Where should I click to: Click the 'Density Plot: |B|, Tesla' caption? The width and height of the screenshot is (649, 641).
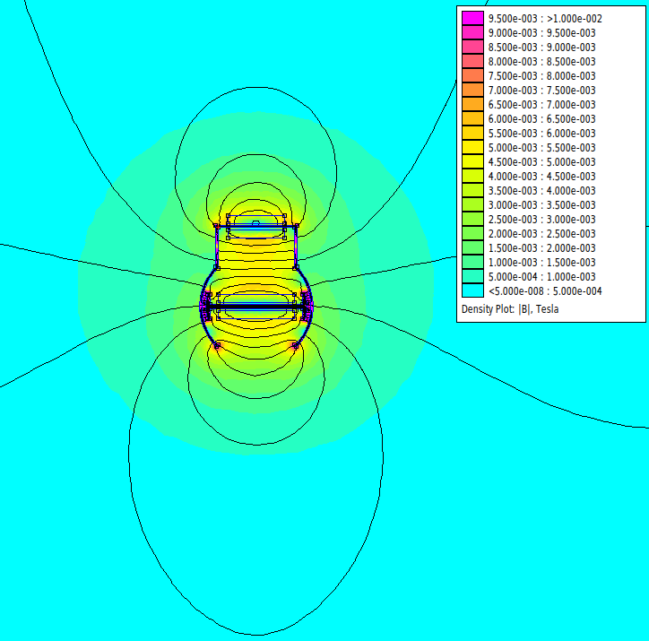pos(510,309)
